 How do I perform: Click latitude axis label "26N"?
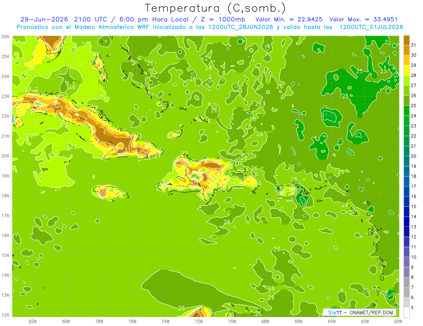pyautogui.click(x=5, y=37)
